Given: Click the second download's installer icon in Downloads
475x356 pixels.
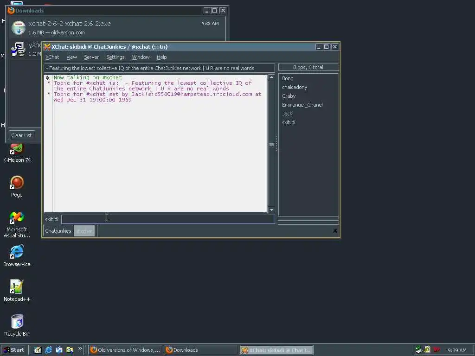Looking at the screenshot, I should [18, 49].
